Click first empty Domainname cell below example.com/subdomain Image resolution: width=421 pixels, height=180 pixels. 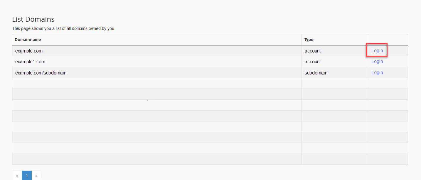click(157, 83)
